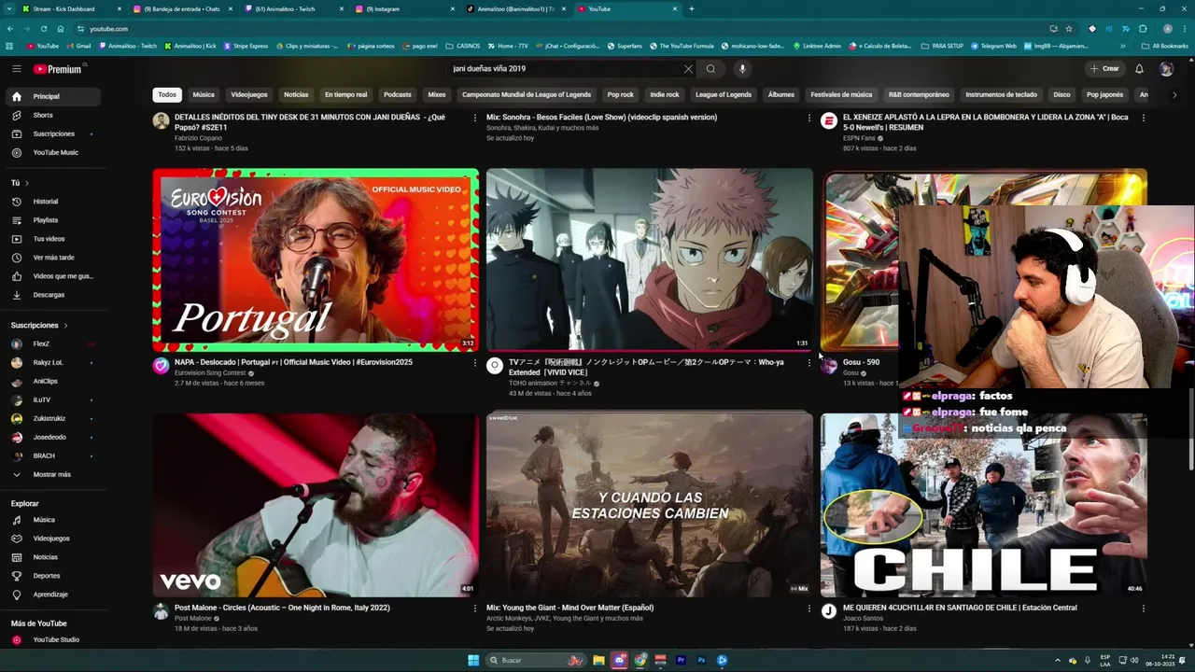Open the account avatar menu
1195x672 pixels.
[x=1166, y=69]
